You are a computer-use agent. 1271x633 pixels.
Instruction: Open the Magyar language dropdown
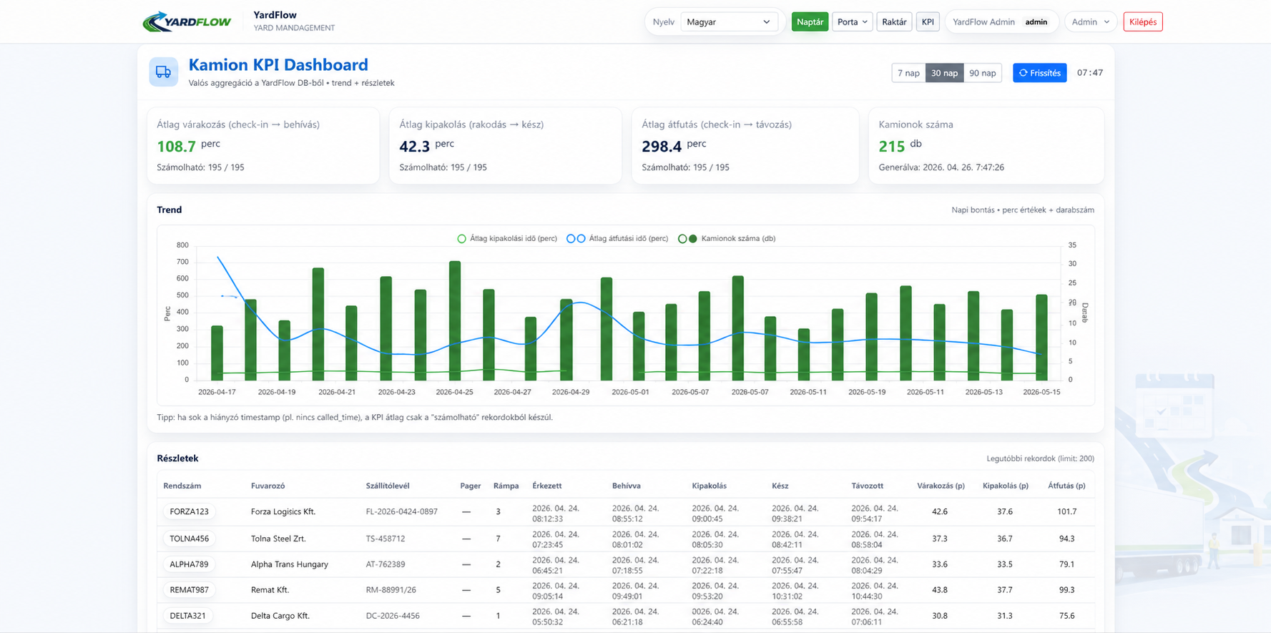point(728,22)
